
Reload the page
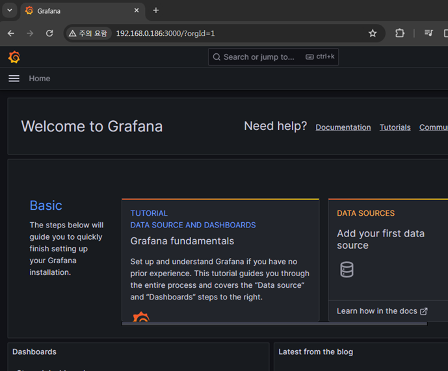49,33
